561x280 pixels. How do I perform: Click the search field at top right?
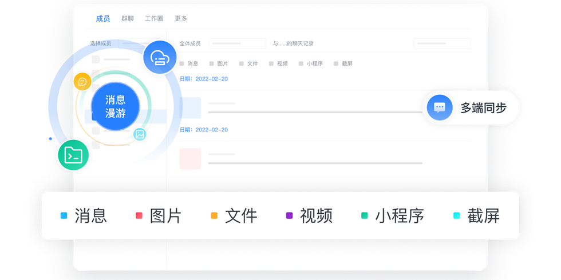pyautogui.click(x=441, y=43)
